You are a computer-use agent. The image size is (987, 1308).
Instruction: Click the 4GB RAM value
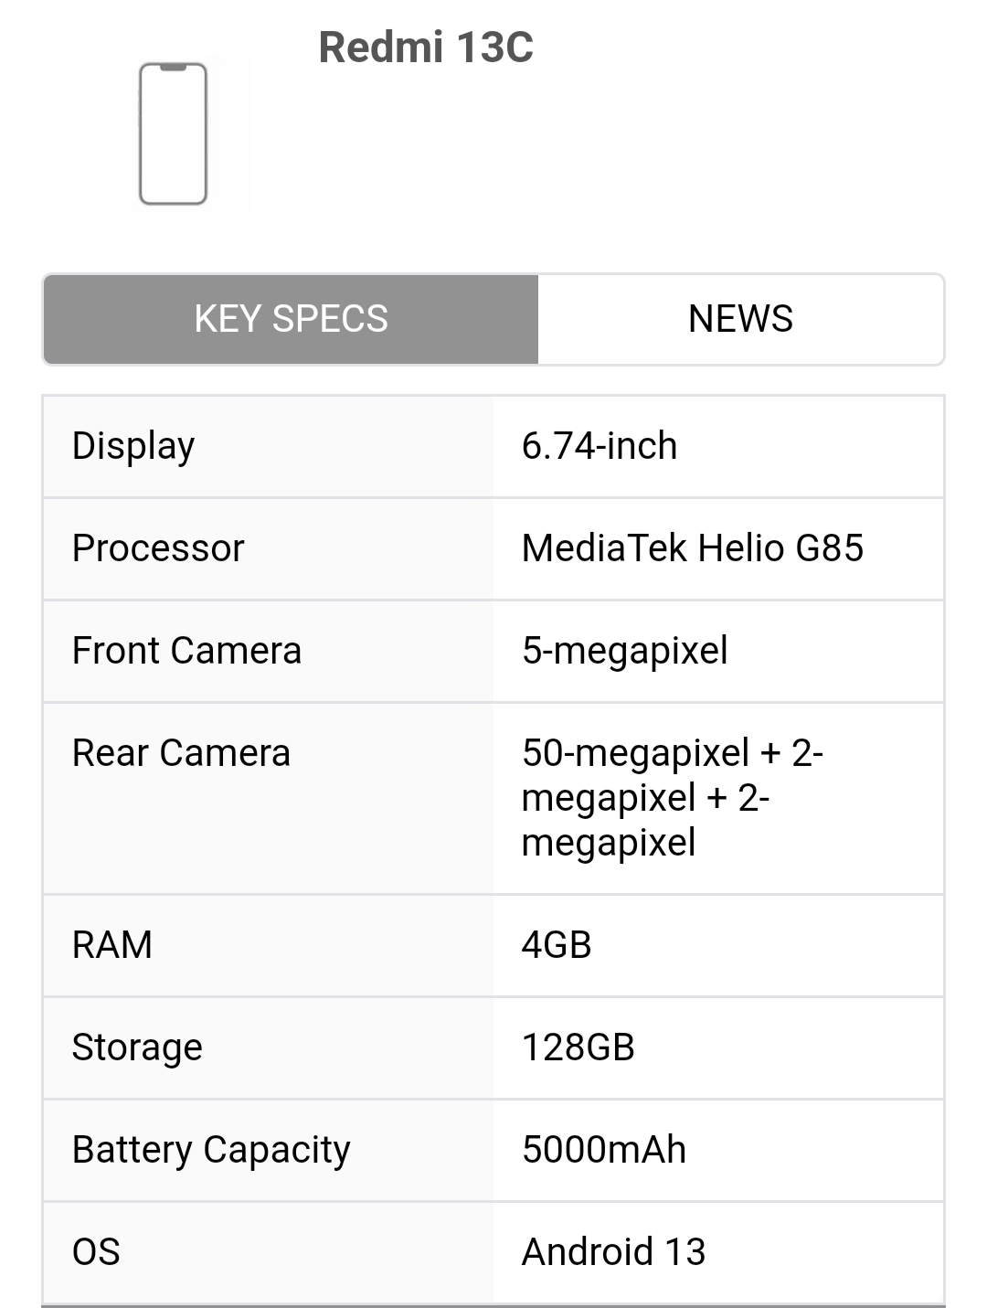pos(557,945)
